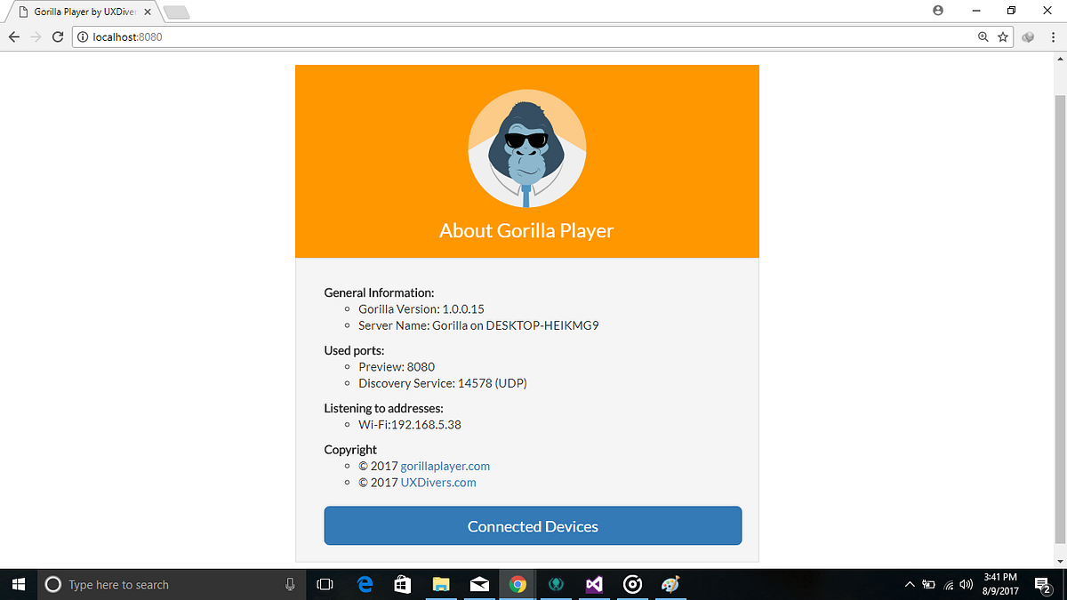Bookmark the page with the star icon

[1003, 36]
